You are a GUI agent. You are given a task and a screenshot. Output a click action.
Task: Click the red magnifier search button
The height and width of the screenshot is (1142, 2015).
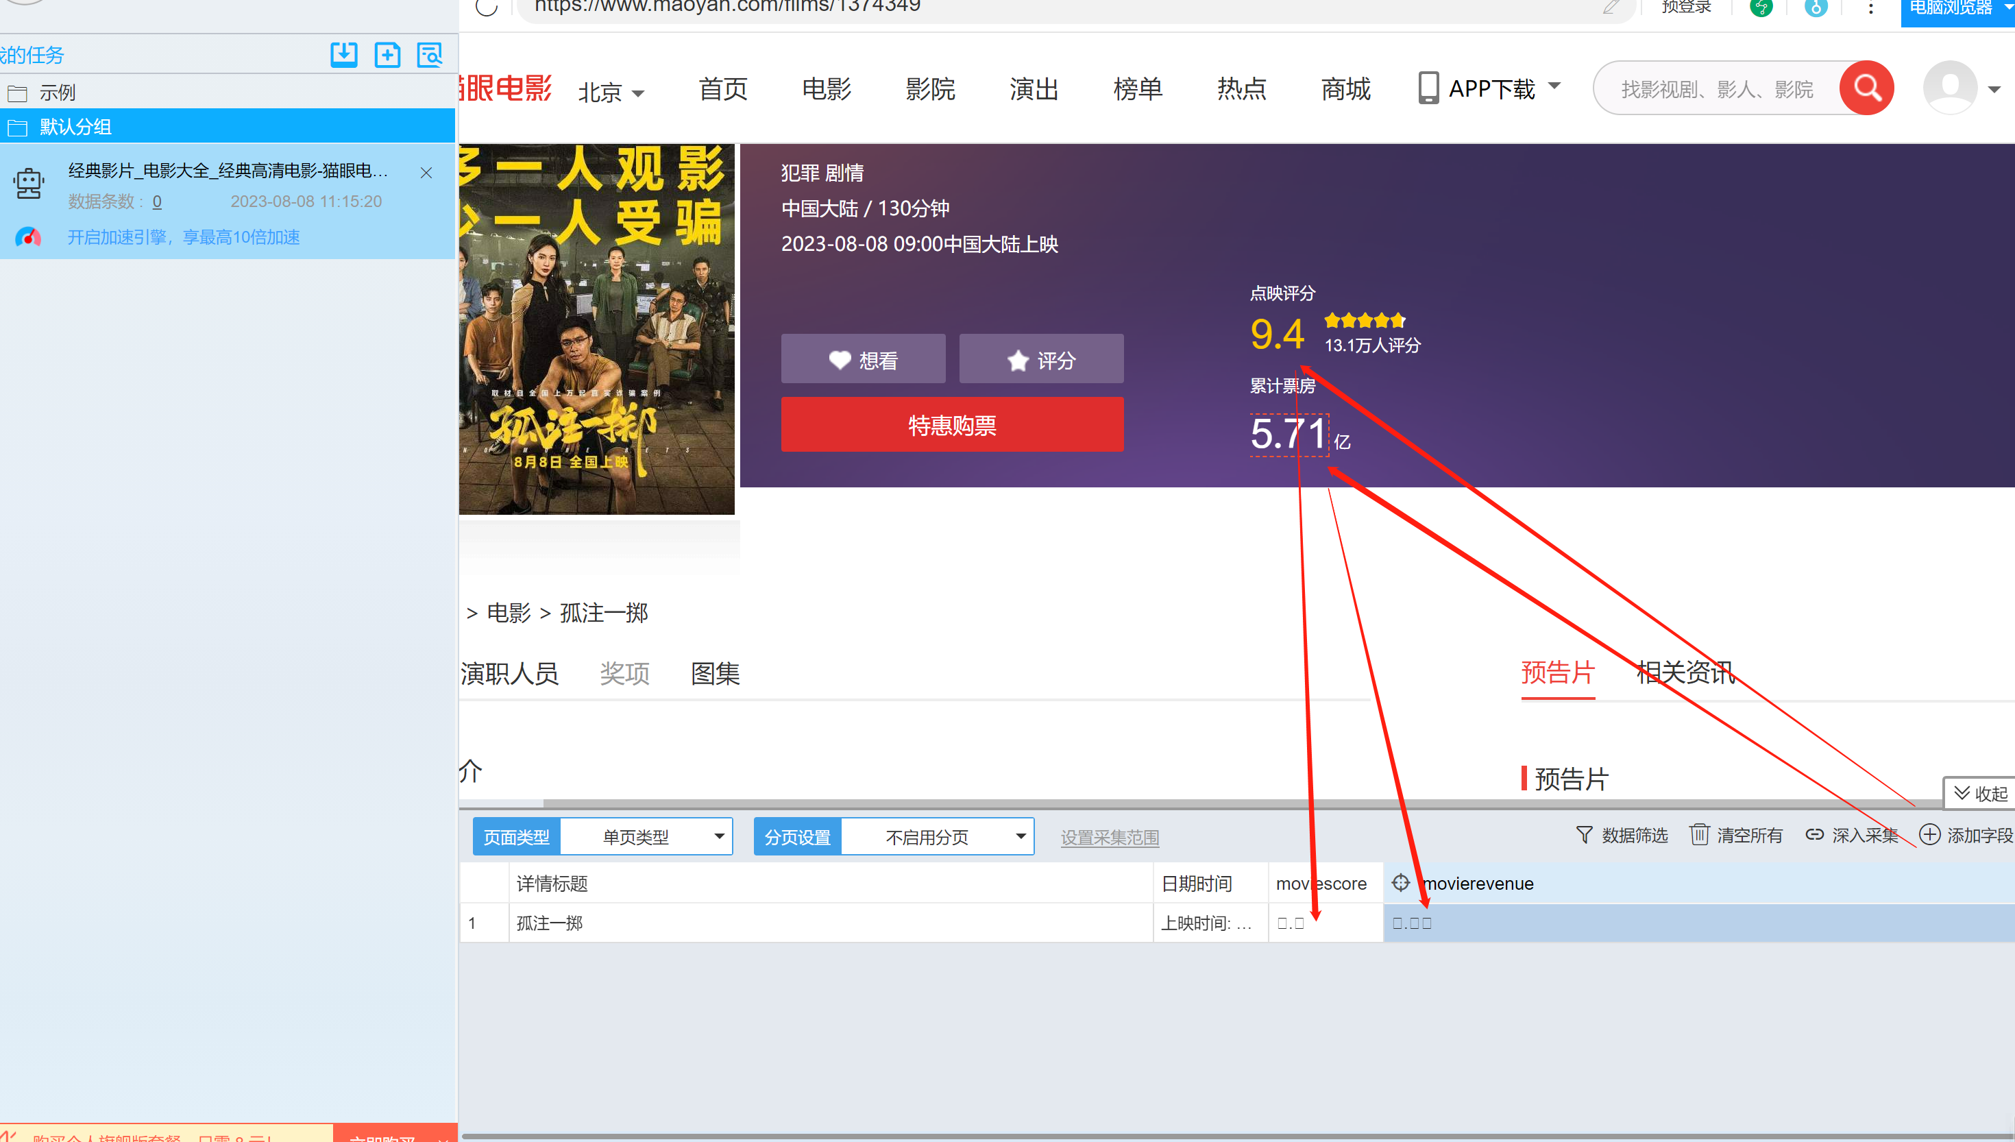pos(1866,88)
